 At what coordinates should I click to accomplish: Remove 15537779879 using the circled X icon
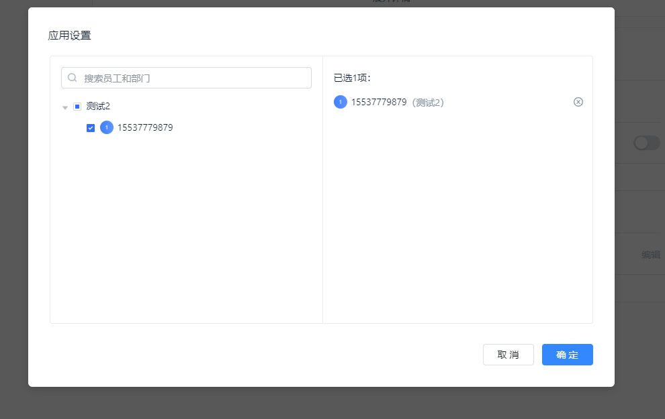click(x=578, y=102)
